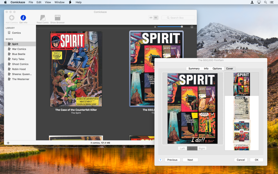Switch to list view mode
Image resolution: width=278 pixels, height=174 pixels.
coord(151,18)
